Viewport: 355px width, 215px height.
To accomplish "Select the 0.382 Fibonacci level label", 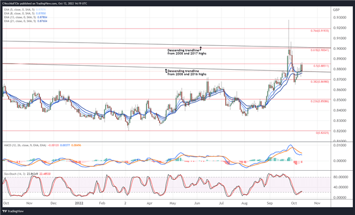I will tap(320, 82).
